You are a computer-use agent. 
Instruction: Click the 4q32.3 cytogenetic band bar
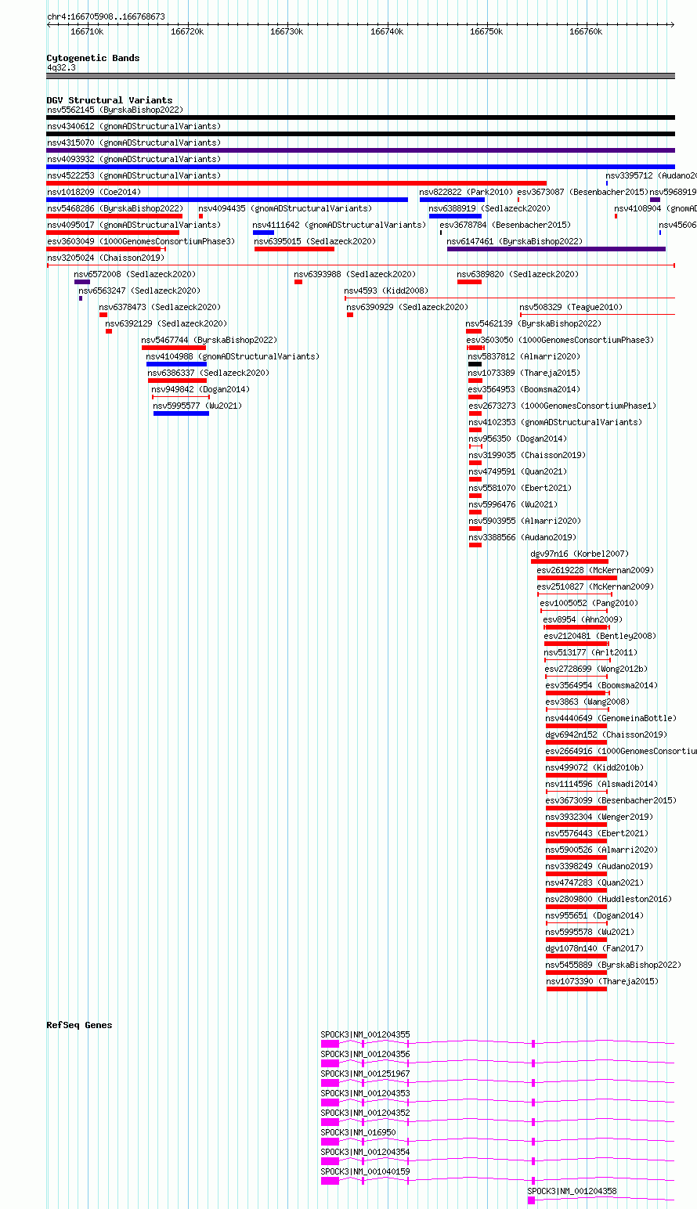(x=361, y=76)
